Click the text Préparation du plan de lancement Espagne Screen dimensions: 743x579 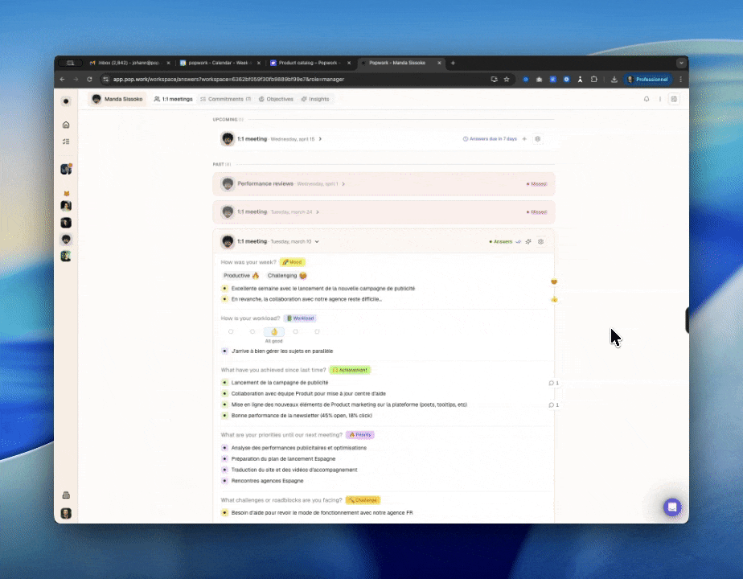pos(283,458)
